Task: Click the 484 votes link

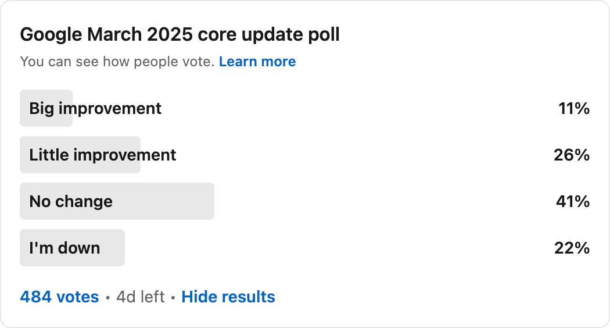Action: 59,297
